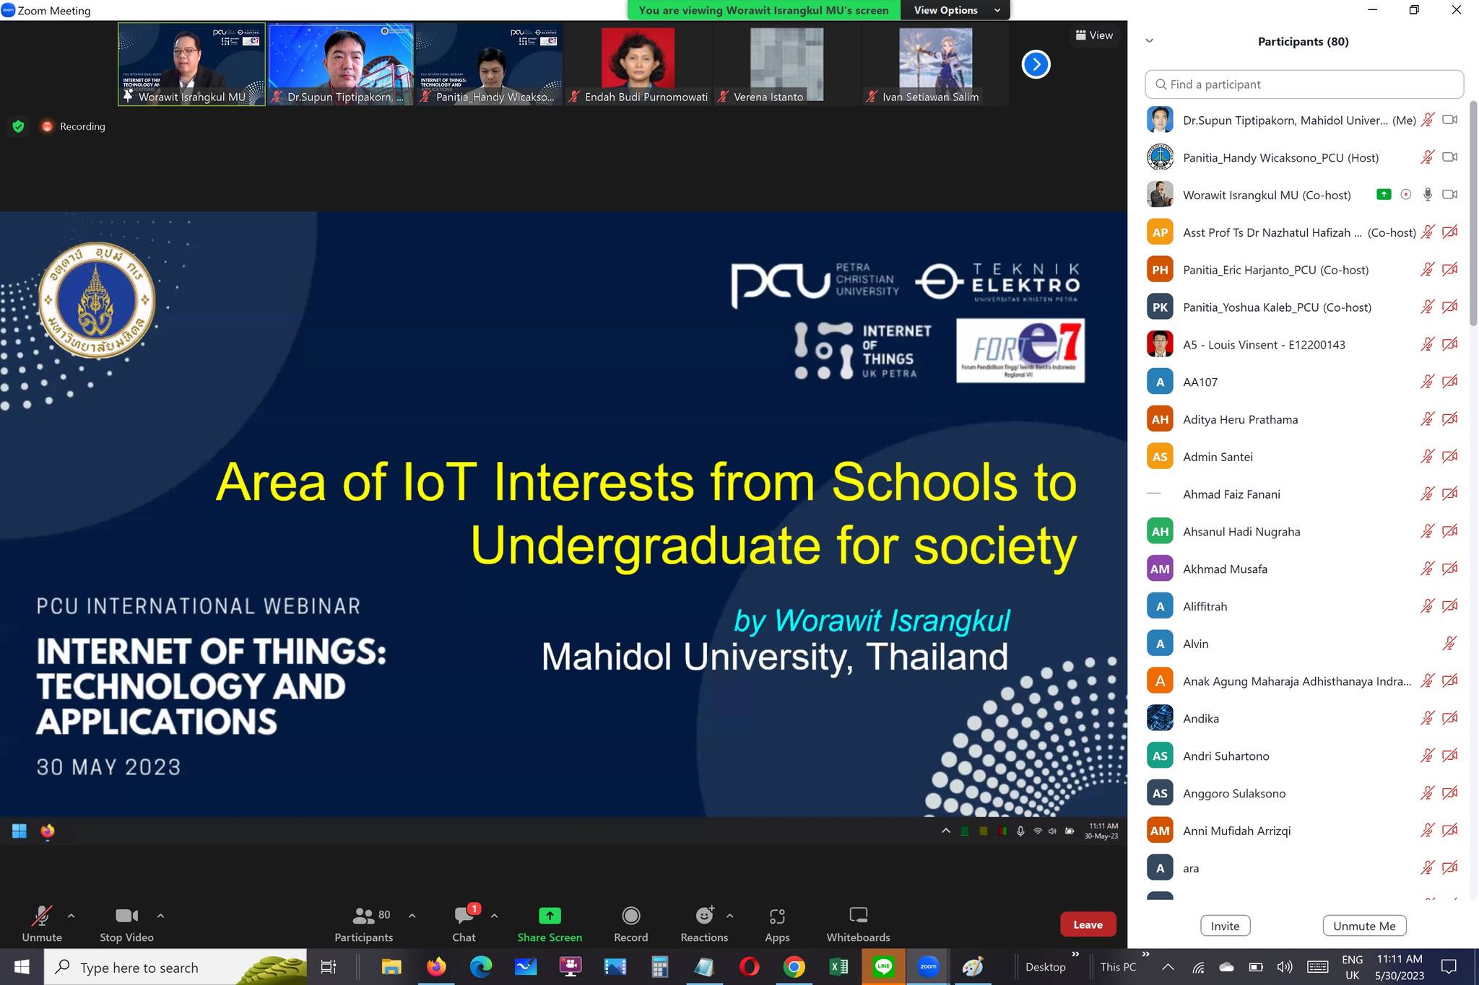Image resolution: width=1479 pixels, height=985 pixels.
Task: Unmute your microphone
Action: click(x=41, y=916)
